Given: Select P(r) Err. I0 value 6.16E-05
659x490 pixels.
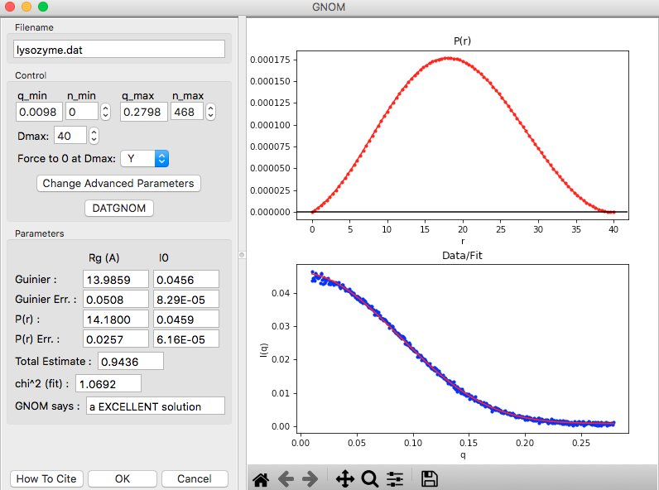Looking at the screenshot, I should tap(186, 339).
